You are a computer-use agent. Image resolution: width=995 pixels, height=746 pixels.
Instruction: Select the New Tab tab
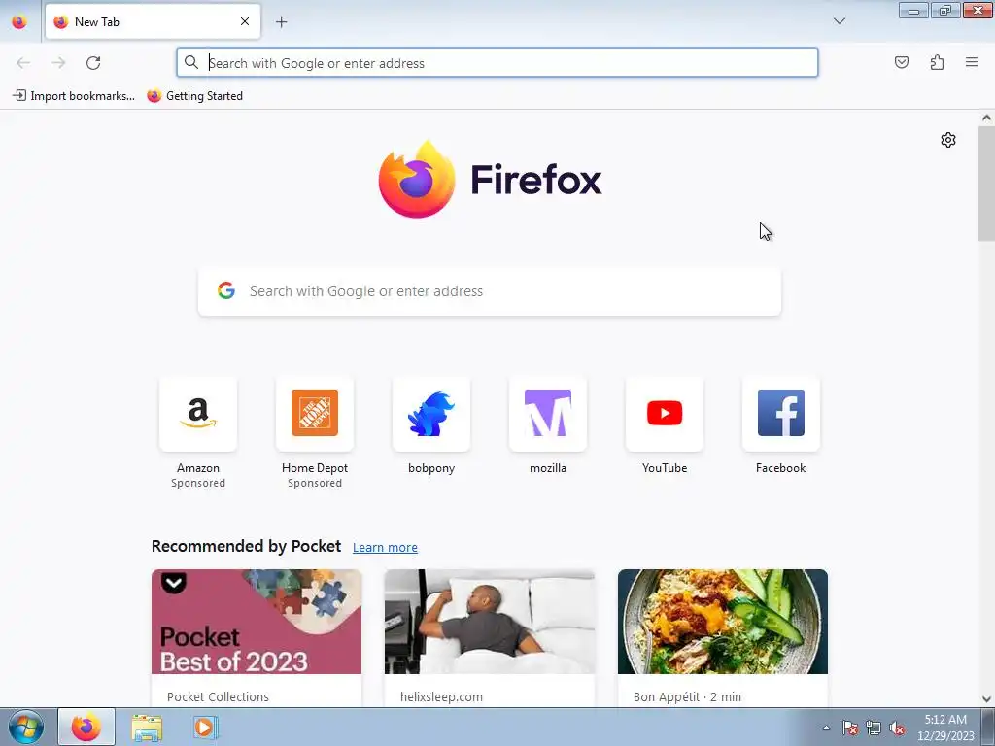(x=153, y=21)
